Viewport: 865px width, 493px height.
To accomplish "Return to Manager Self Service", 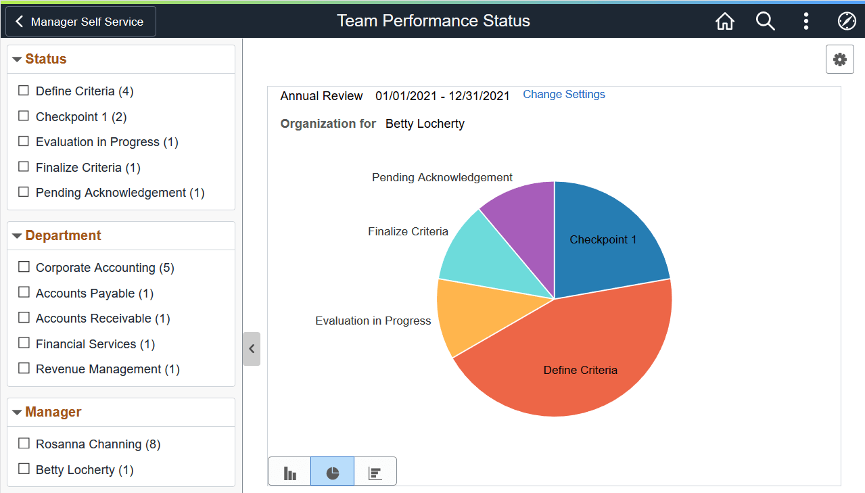I will (x=80, y=21).
